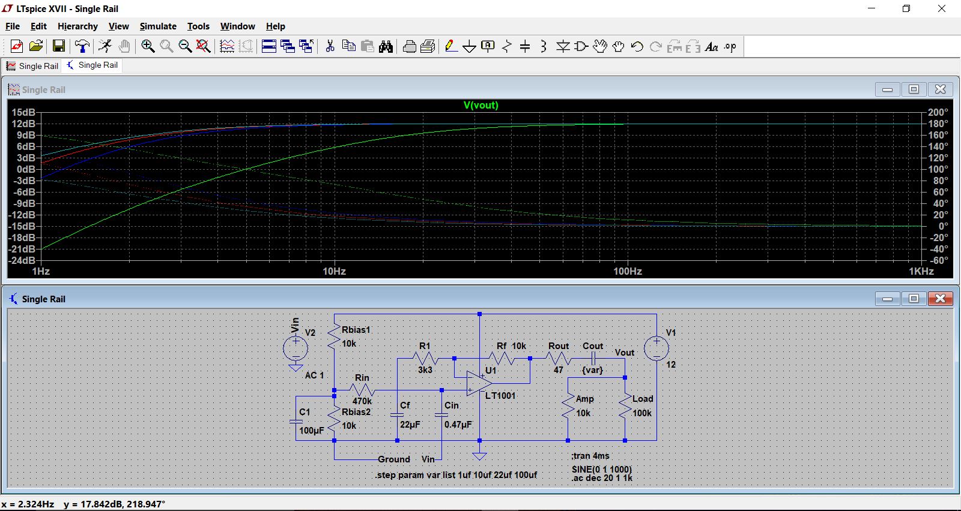Switch to the Single Rail schematic tab
961x511 pixels.
pyautogui.click(x=92, y=65)
